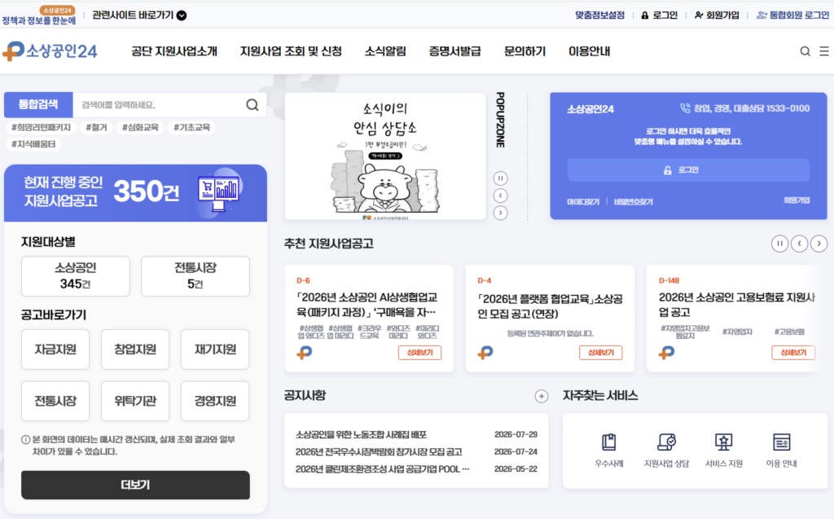Screen dimensions: 834x519
Task: Open notice 2026년 전국우수시장박람회 참가시장 모집 공고
Action: click(x=379, y=451)
